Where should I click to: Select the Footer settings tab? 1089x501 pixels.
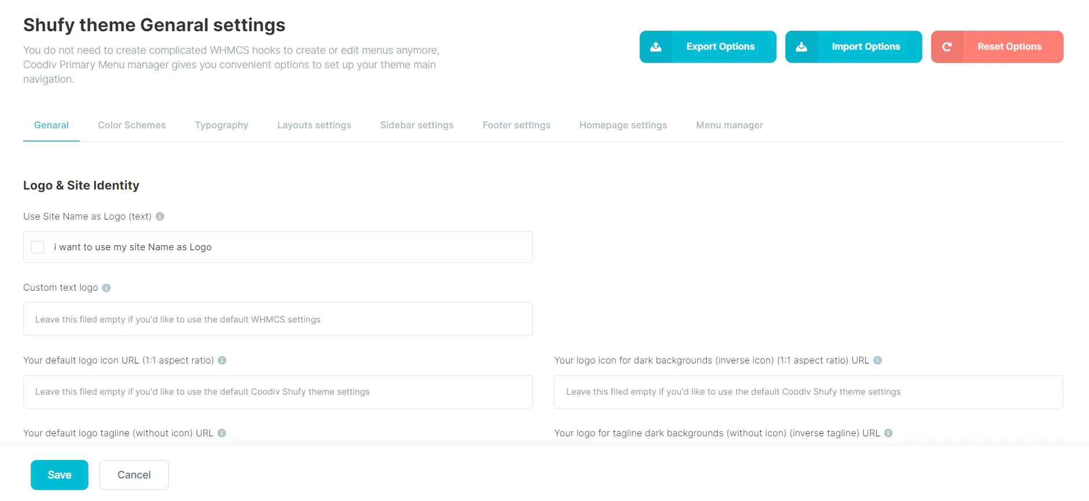(516, 125)
